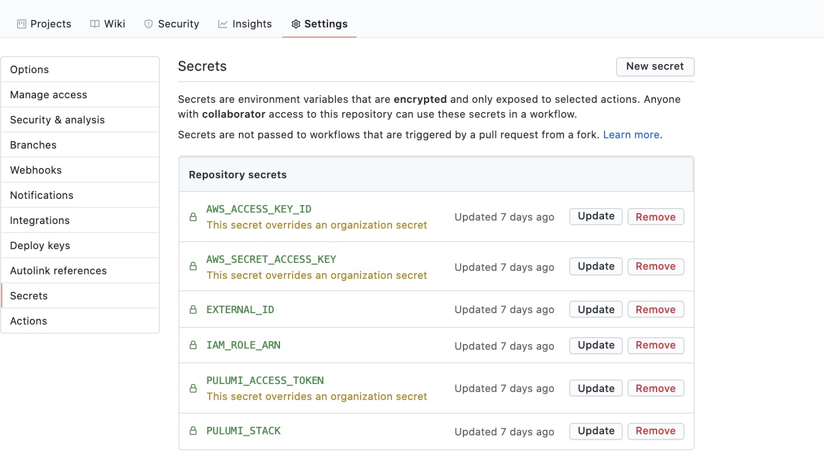The image size is (824, 472).
Task: Update the PULUMI_ACCESS_TOKEN secret
Action: (596, 389)
